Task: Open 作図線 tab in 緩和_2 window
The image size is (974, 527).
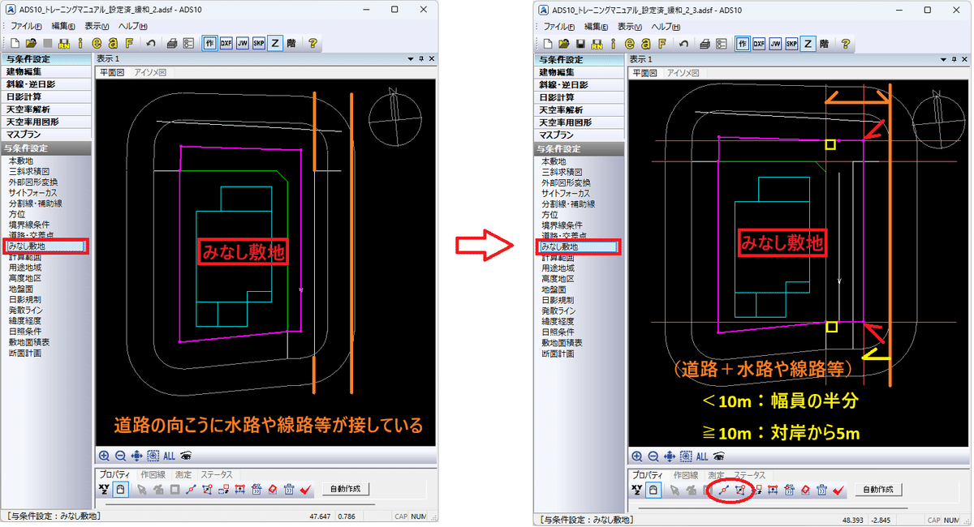Action: click(x=152, y=474)
